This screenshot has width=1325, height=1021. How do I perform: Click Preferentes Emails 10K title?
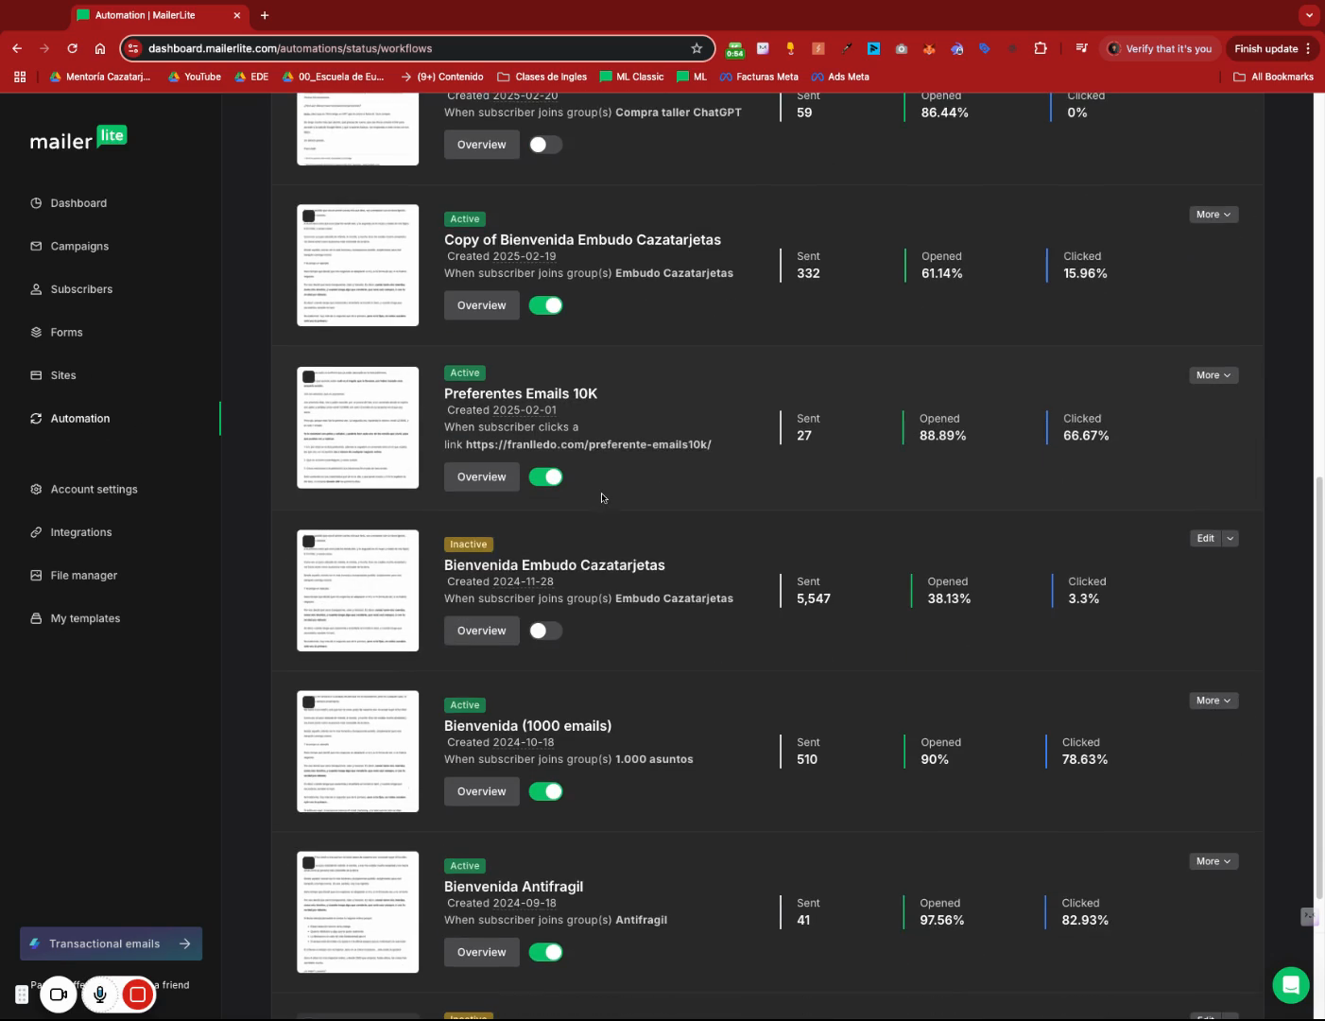521,393
